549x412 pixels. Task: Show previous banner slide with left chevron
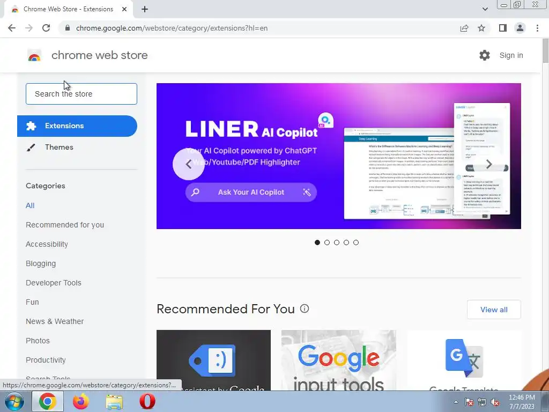[189, 164]
